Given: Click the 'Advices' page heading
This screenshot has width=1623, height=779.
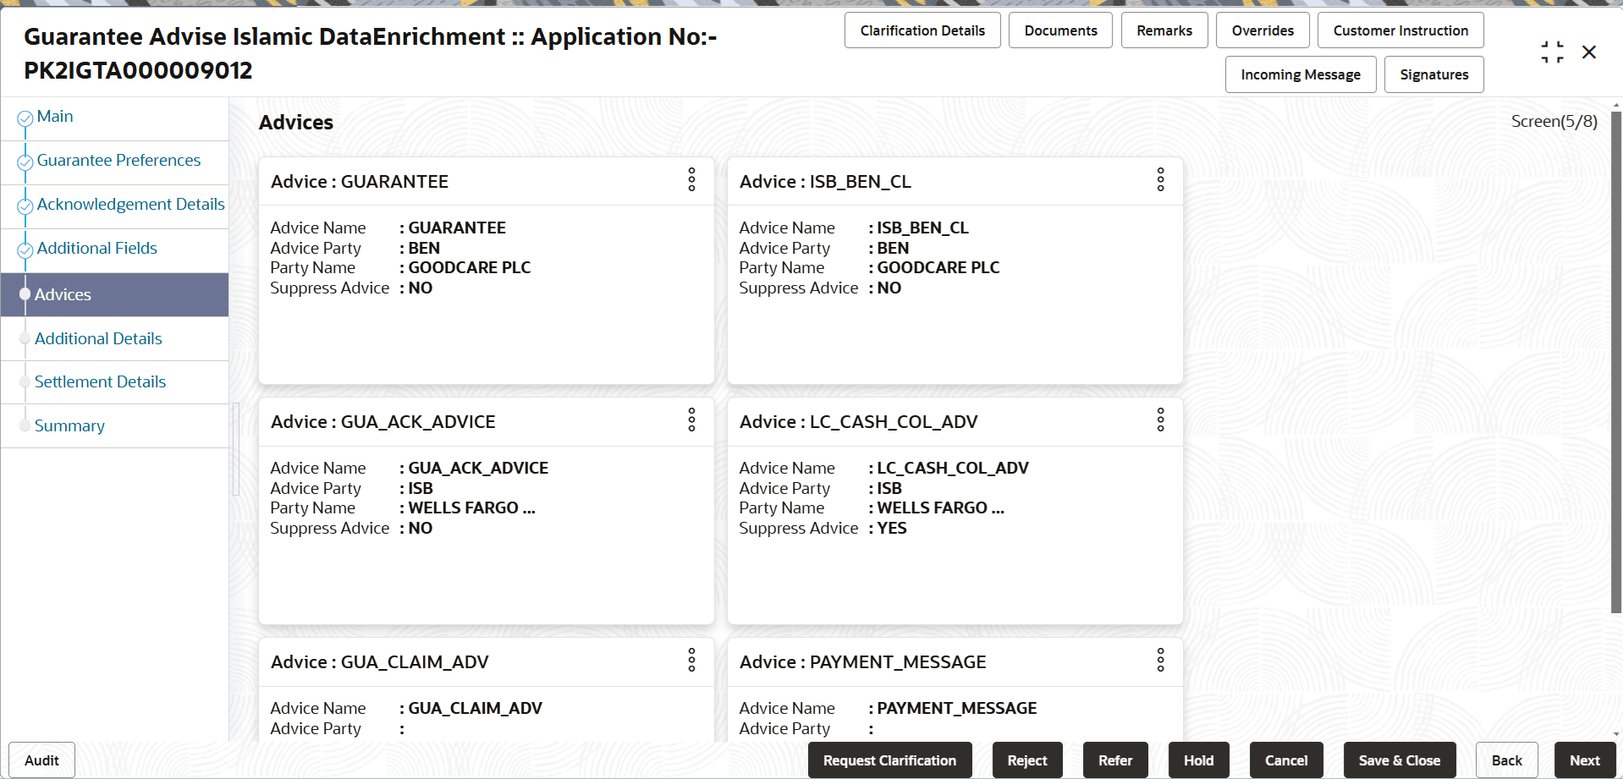Looking at the screenshot, I should tap(296, 123).
